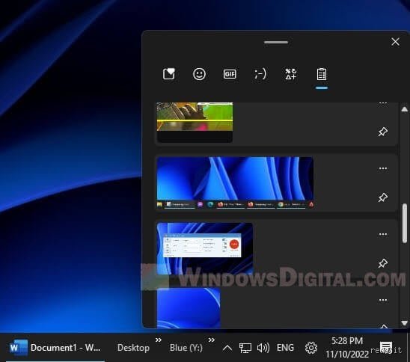
Task: Click the Blue (Y:) toolbar label
Action: (186, 348)
